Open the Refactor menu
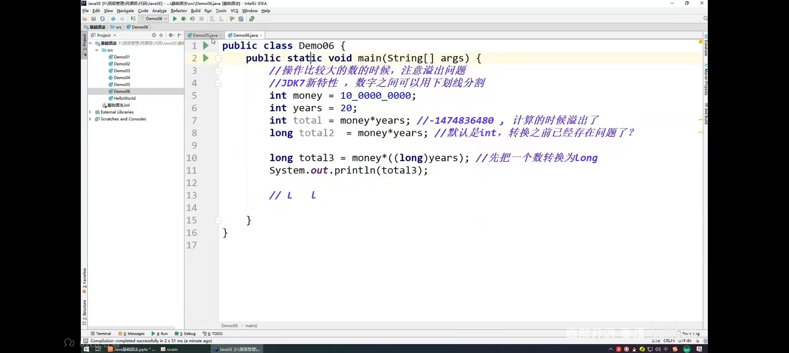 pos(178,11)
